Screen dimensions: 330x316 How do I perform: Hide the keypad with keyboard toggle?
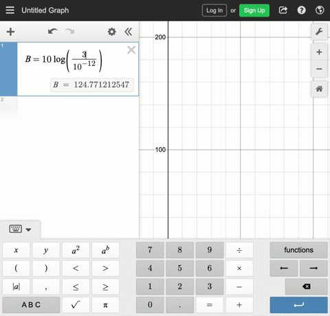[16, 229]
